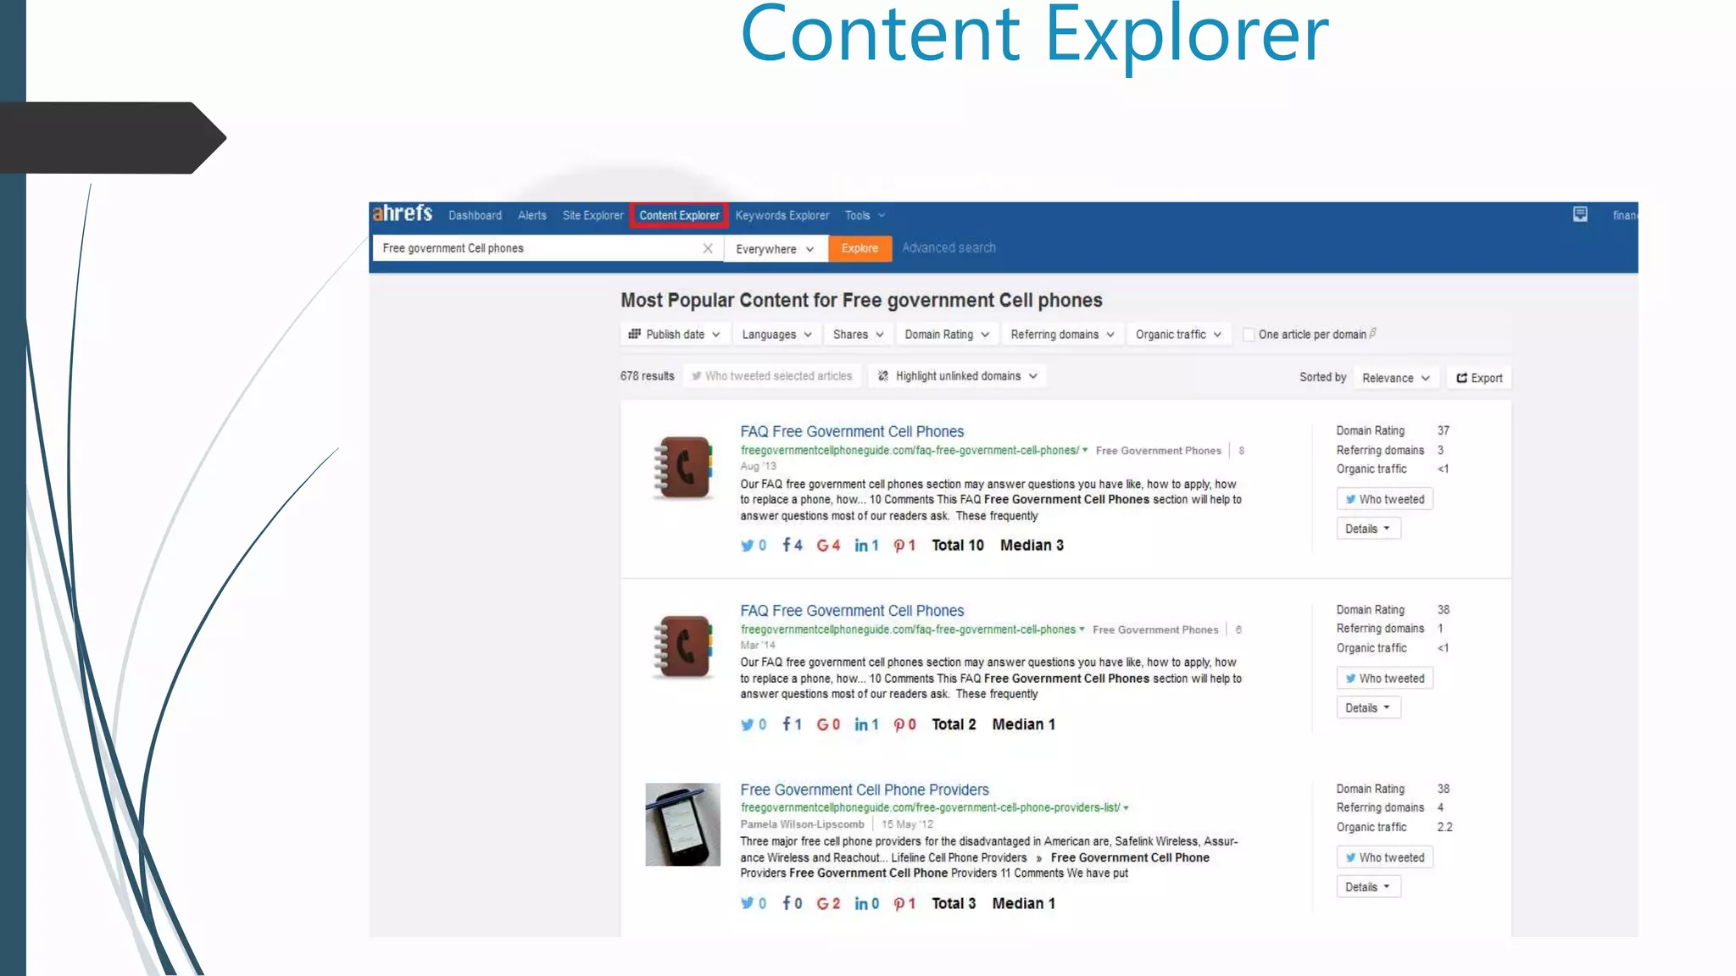The height and width of the screenshot is (976, 1736).
Task: Click Google+ share count 0 of second result
Action: 828,724
